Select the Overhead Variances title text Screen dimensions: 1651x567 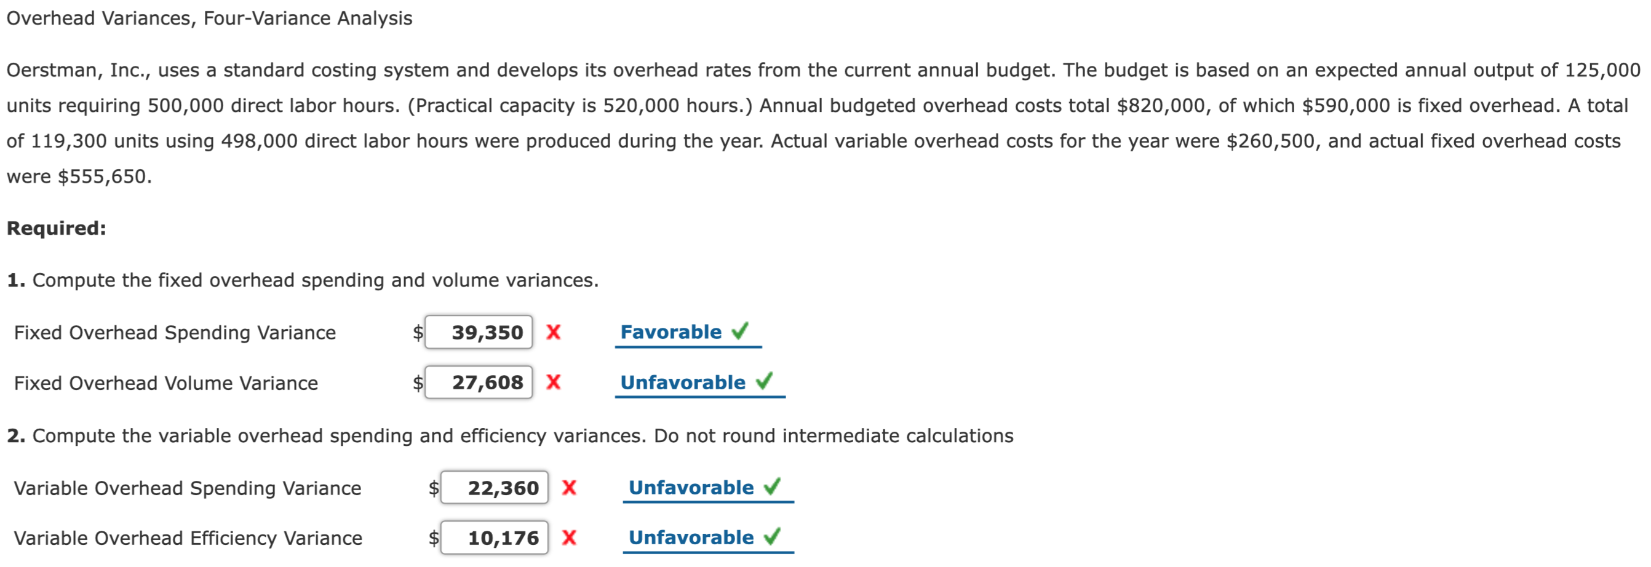[209, 17]
